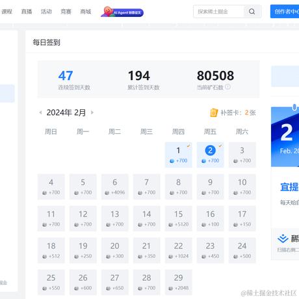This screenshot has width=299, height=299.
Task: Click the 80508 ore count
Action: click(x=215, y=75)
